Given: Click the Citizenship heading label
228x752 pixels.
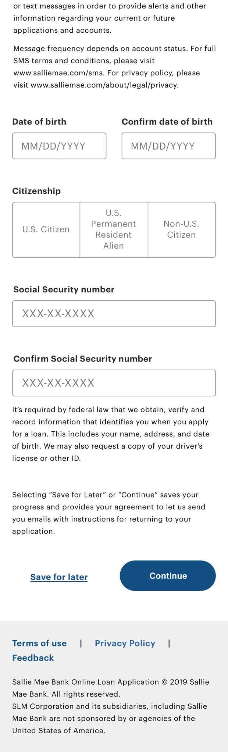Looking at the screenshot, I should tap(36, 191).
